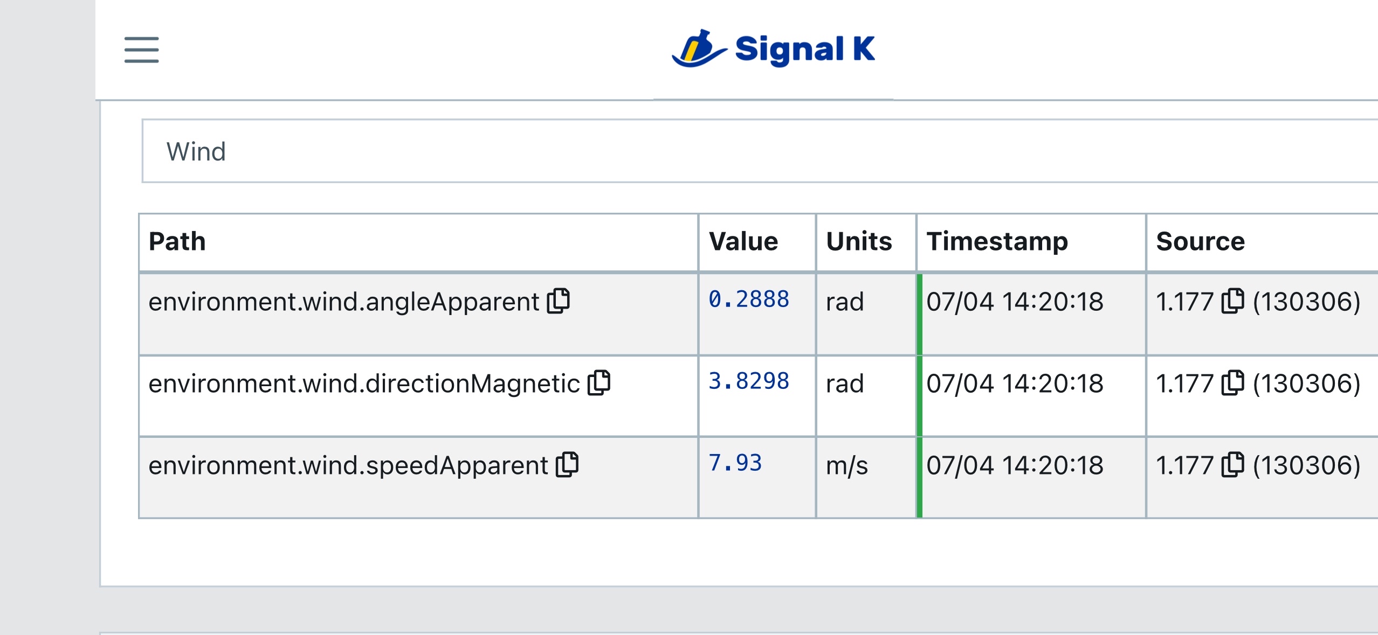Select the 3.8298 directionMagnetic value
This screenshot has width=1378, height=635.
click(749, 381)
